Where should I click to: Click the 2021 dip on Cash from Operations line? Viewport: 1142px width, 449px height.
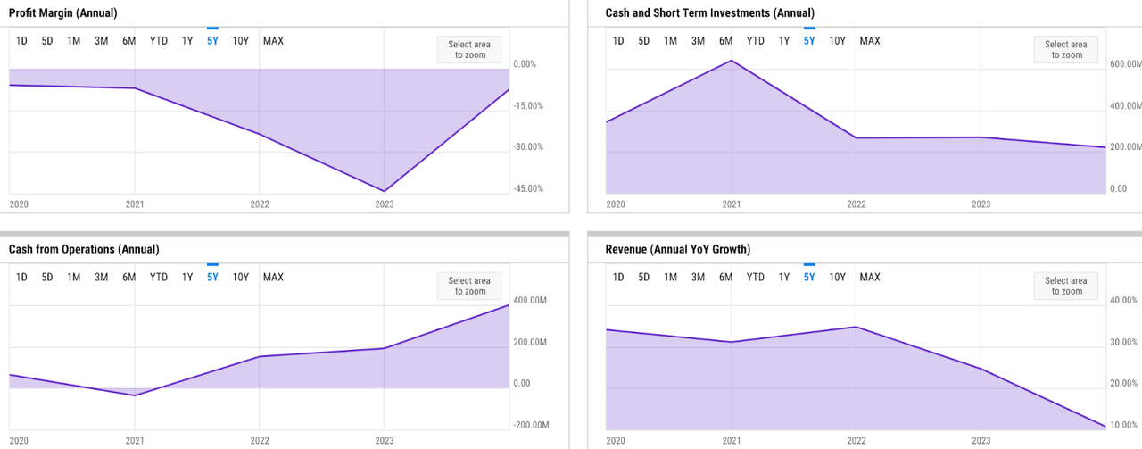[135, 395]
